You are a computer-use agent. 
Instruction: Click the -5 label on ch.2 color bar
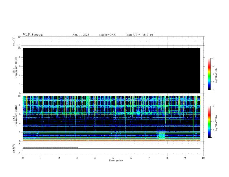tap(213, 122)
